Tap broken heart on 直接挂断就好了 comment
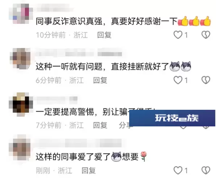The image size is (216, 182). coord(206,80)
